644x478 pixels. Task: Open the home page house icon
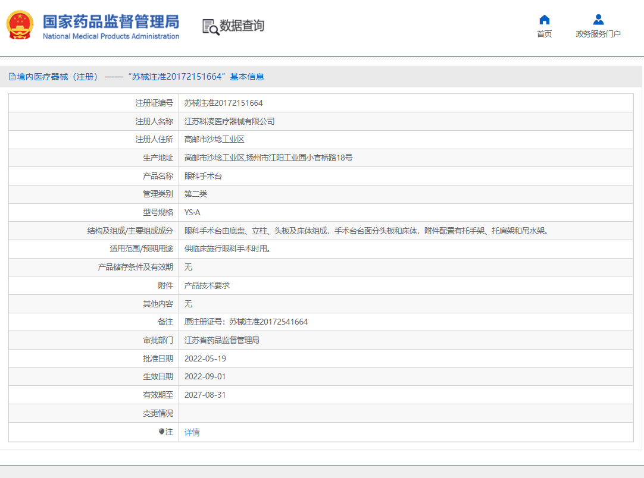pos(544,20)
